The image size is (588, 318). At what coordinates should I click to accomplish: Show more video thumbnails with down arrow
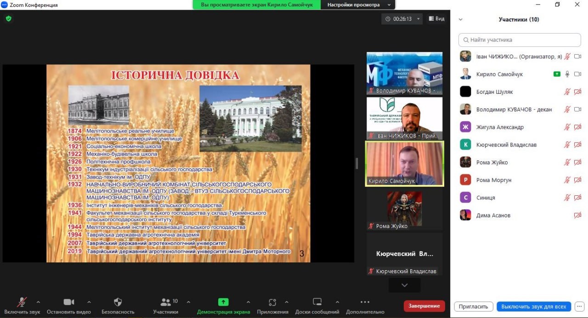pyautogui.click(x=404, y=285)
